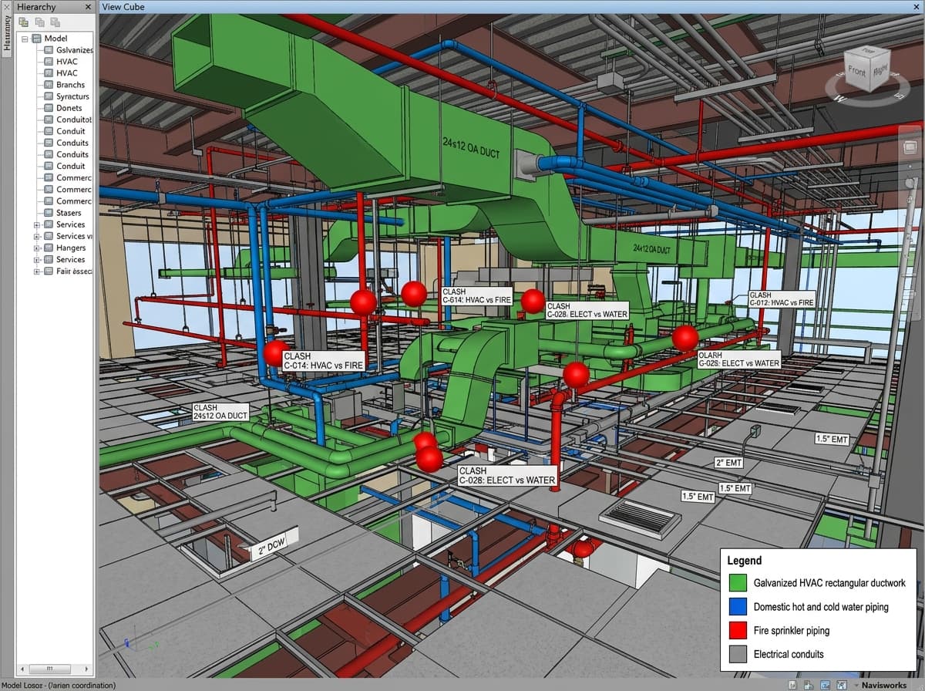Image resolution: width=925 pixels, height=691 pixels.
Task: Click the second status bar icon
Action: (809, 685)
